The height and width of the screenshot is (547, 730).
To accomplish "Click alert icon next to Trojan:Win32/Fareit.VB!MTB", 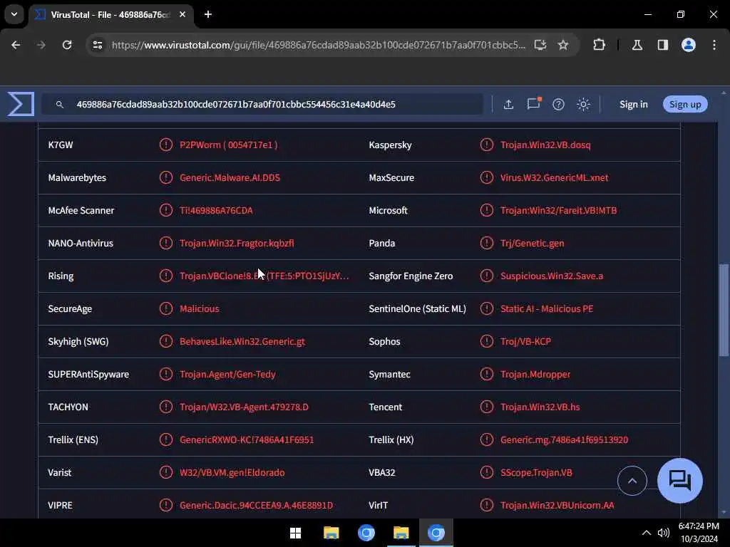I will [x=486, y=210].
